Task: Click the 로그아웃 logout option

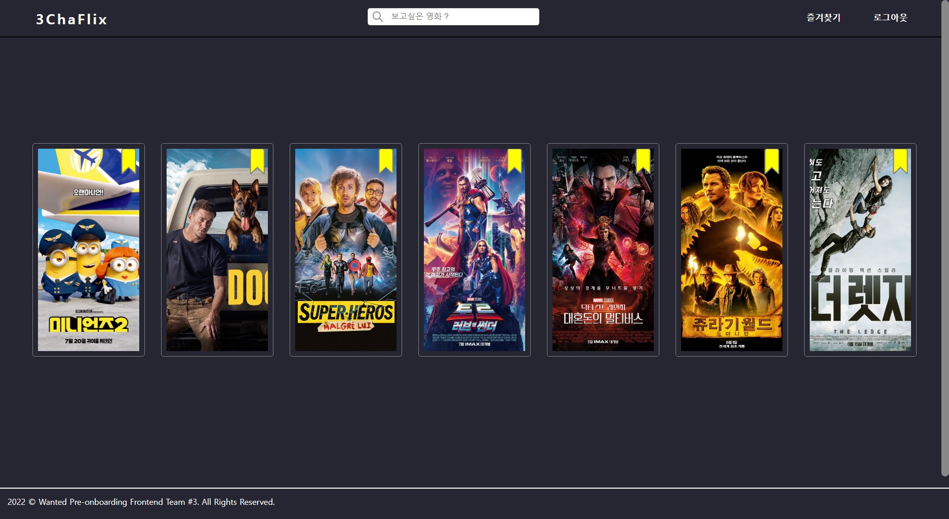Action: pyautogui.click(x=890, y=18)
